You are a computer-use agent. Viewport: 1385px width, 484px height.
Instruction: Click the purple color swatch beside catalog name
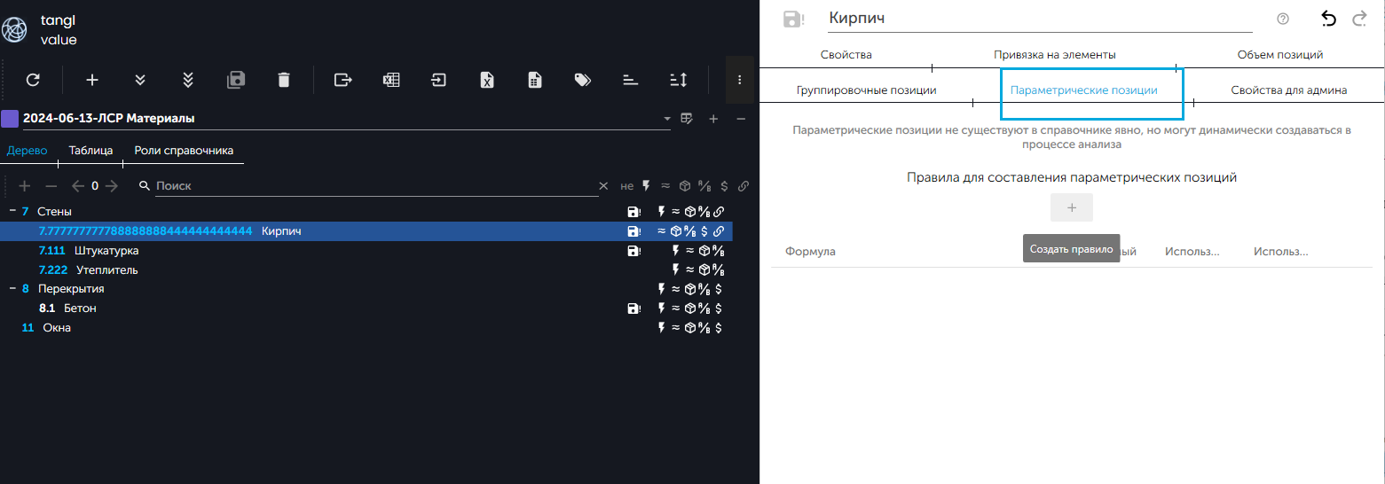10,119
